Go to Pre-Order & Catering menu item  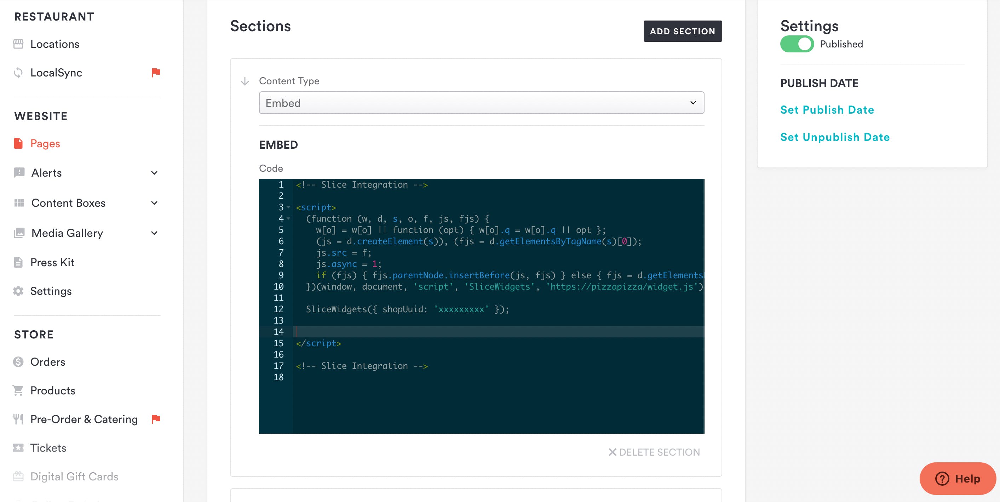(x=84, y=419)
